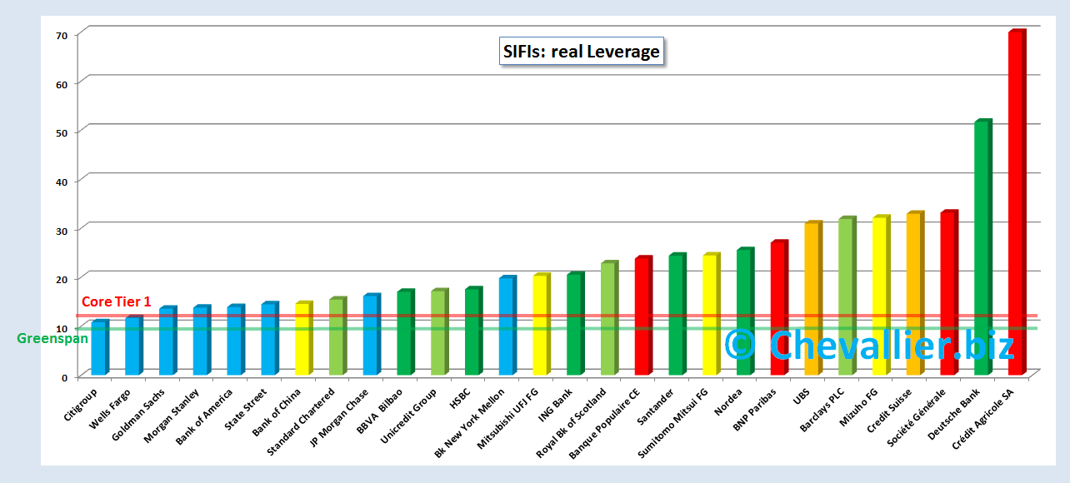Viewport: 1070px width, 483px height.
Task: Select the red BNP Paribas bar
Action: point(779,308)
